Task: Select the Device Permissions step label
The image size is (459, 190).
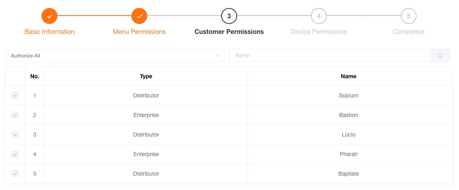Action: (x=319, y=32)
